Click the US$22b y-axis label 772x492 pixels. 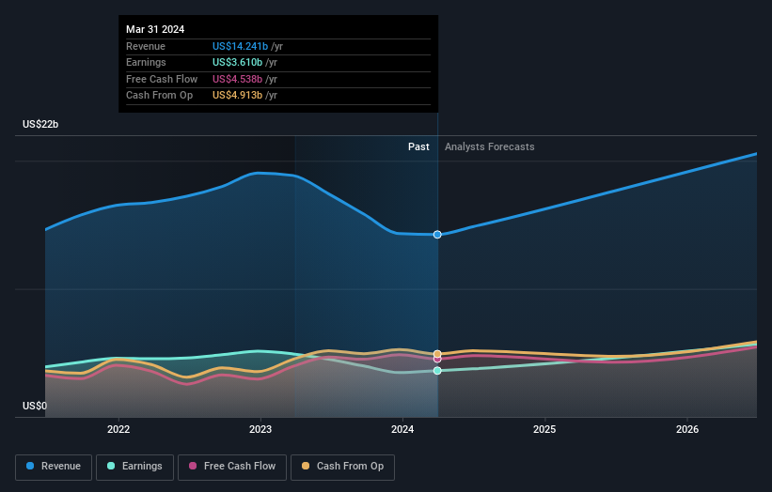pos(40,124)
